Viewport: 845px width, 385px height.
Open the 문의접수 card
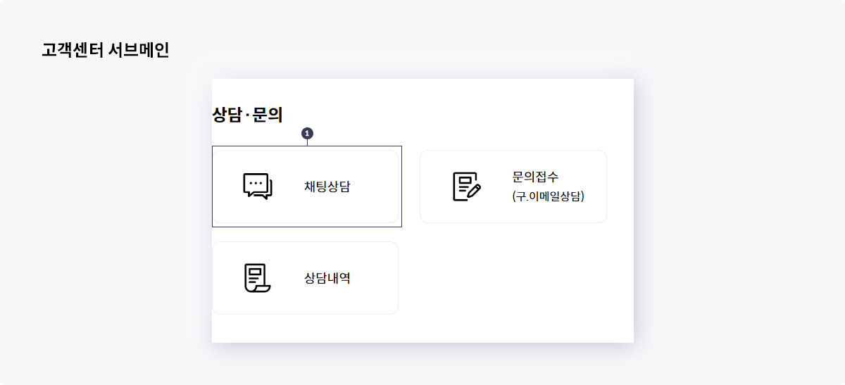coord(513,187)
